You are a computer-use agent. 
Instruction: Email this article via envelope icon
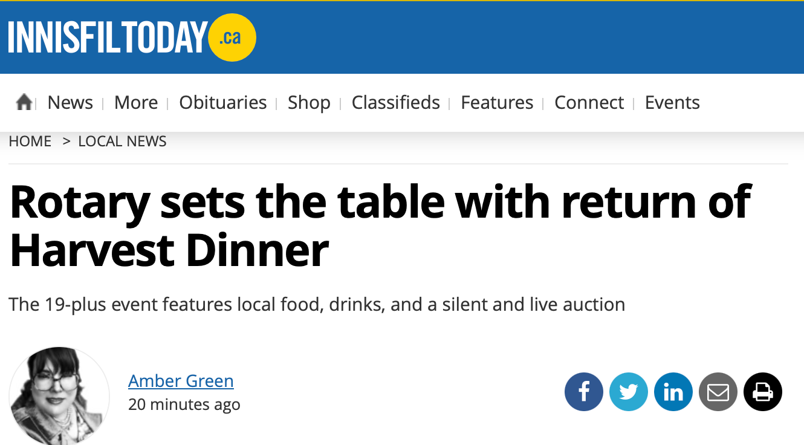tap(718, 392)
